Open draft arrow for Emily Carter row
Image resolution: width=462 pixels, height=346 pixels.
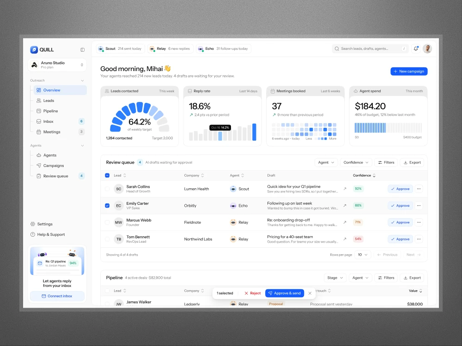(x=345, y=205)
